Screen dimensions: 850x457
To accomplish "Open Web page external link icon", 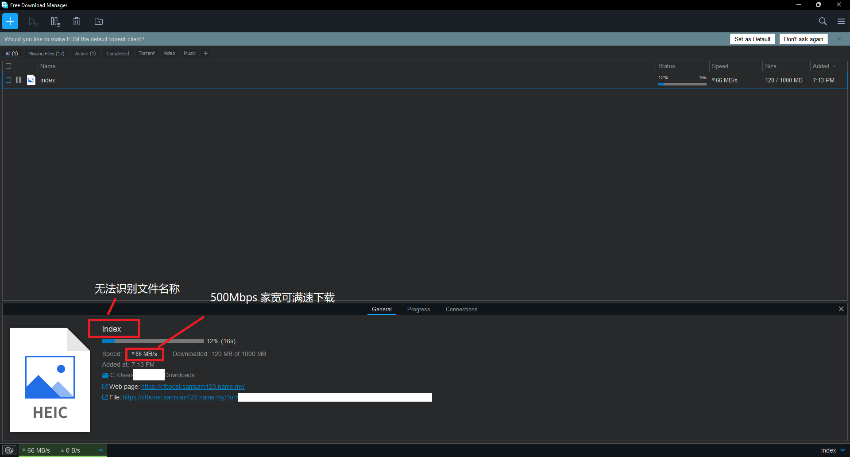I will click(105, 387).
